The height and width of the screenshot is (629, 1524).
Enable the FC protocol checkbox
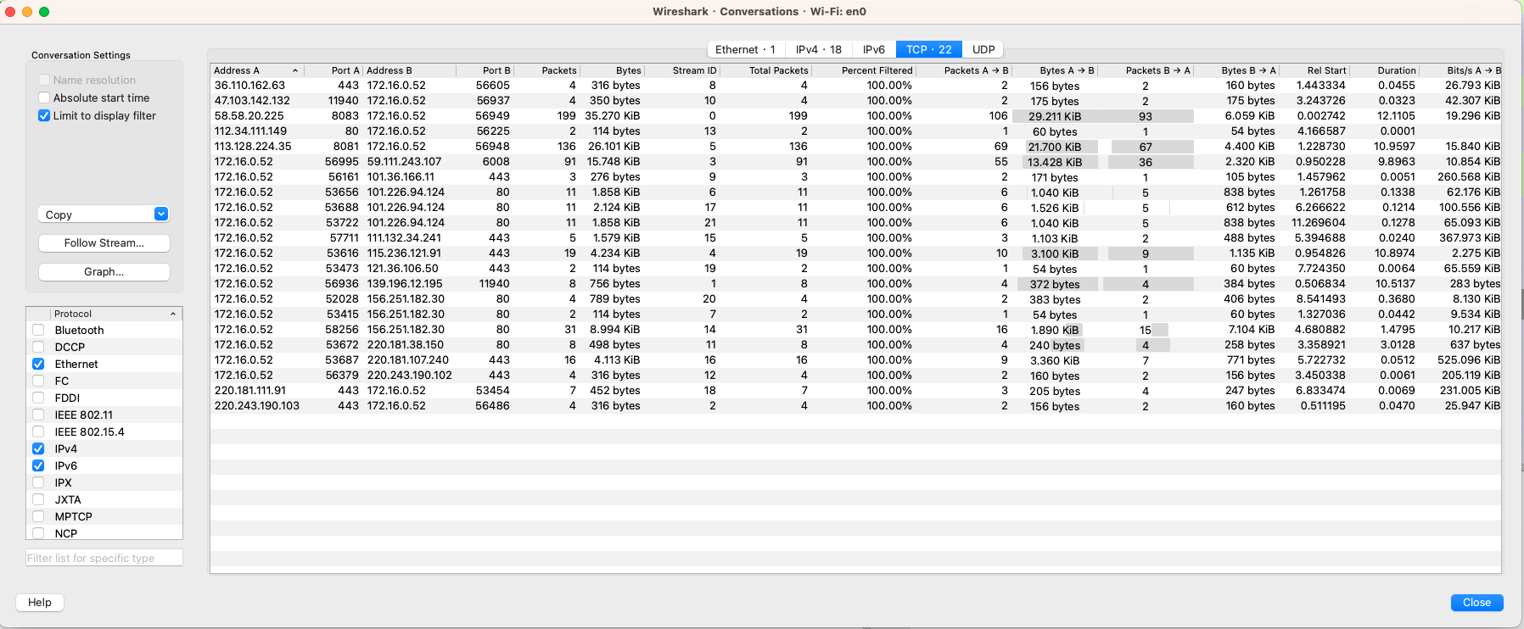coord(38,381)
